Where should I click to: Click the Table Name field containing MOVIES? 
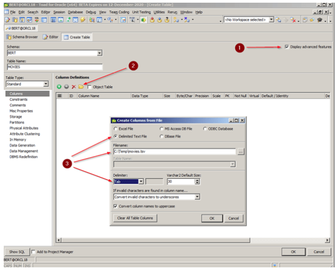[55, 67]
